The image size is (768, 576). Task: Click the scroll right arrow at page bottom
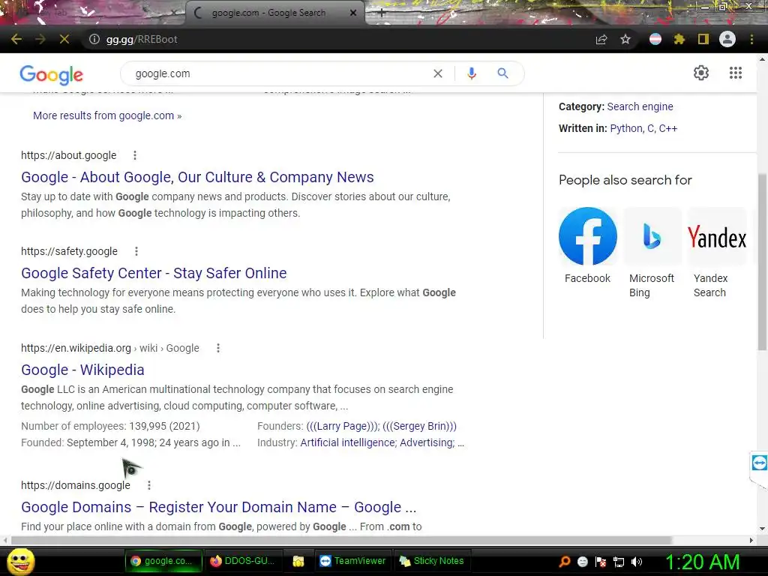click(x=751, y=540)
